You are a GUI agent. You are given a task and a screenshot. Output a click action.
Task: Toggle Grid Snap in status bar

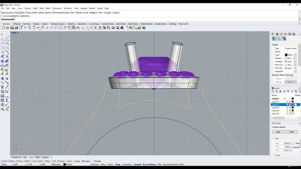tap(94, 164)
